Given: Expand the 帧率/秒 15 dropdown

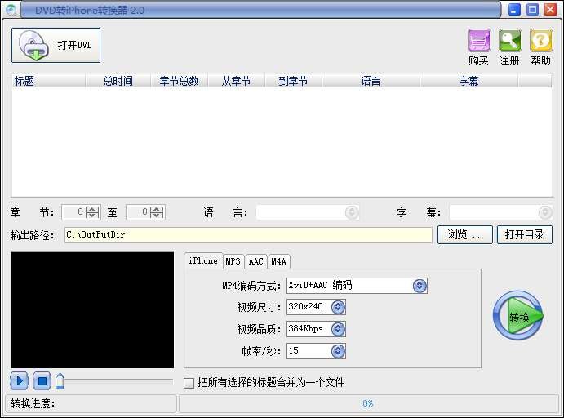Looking at the screenshot, I should pyautogui.click(x=338, y=351).
